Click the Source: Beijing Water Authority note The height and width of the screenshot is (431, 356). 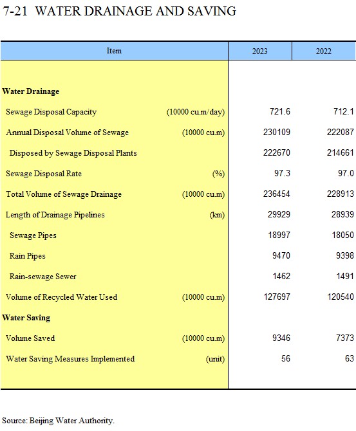[58, 421]
